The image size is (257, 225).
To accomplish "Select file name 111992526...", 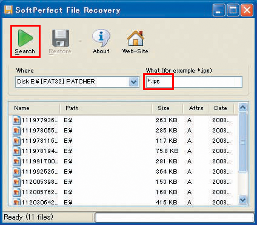I will click(x=40, y=172).
